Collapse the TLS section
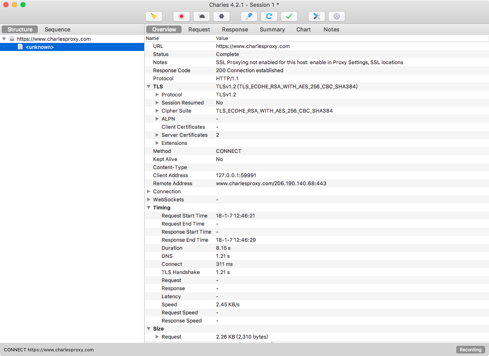 (149, 87)
